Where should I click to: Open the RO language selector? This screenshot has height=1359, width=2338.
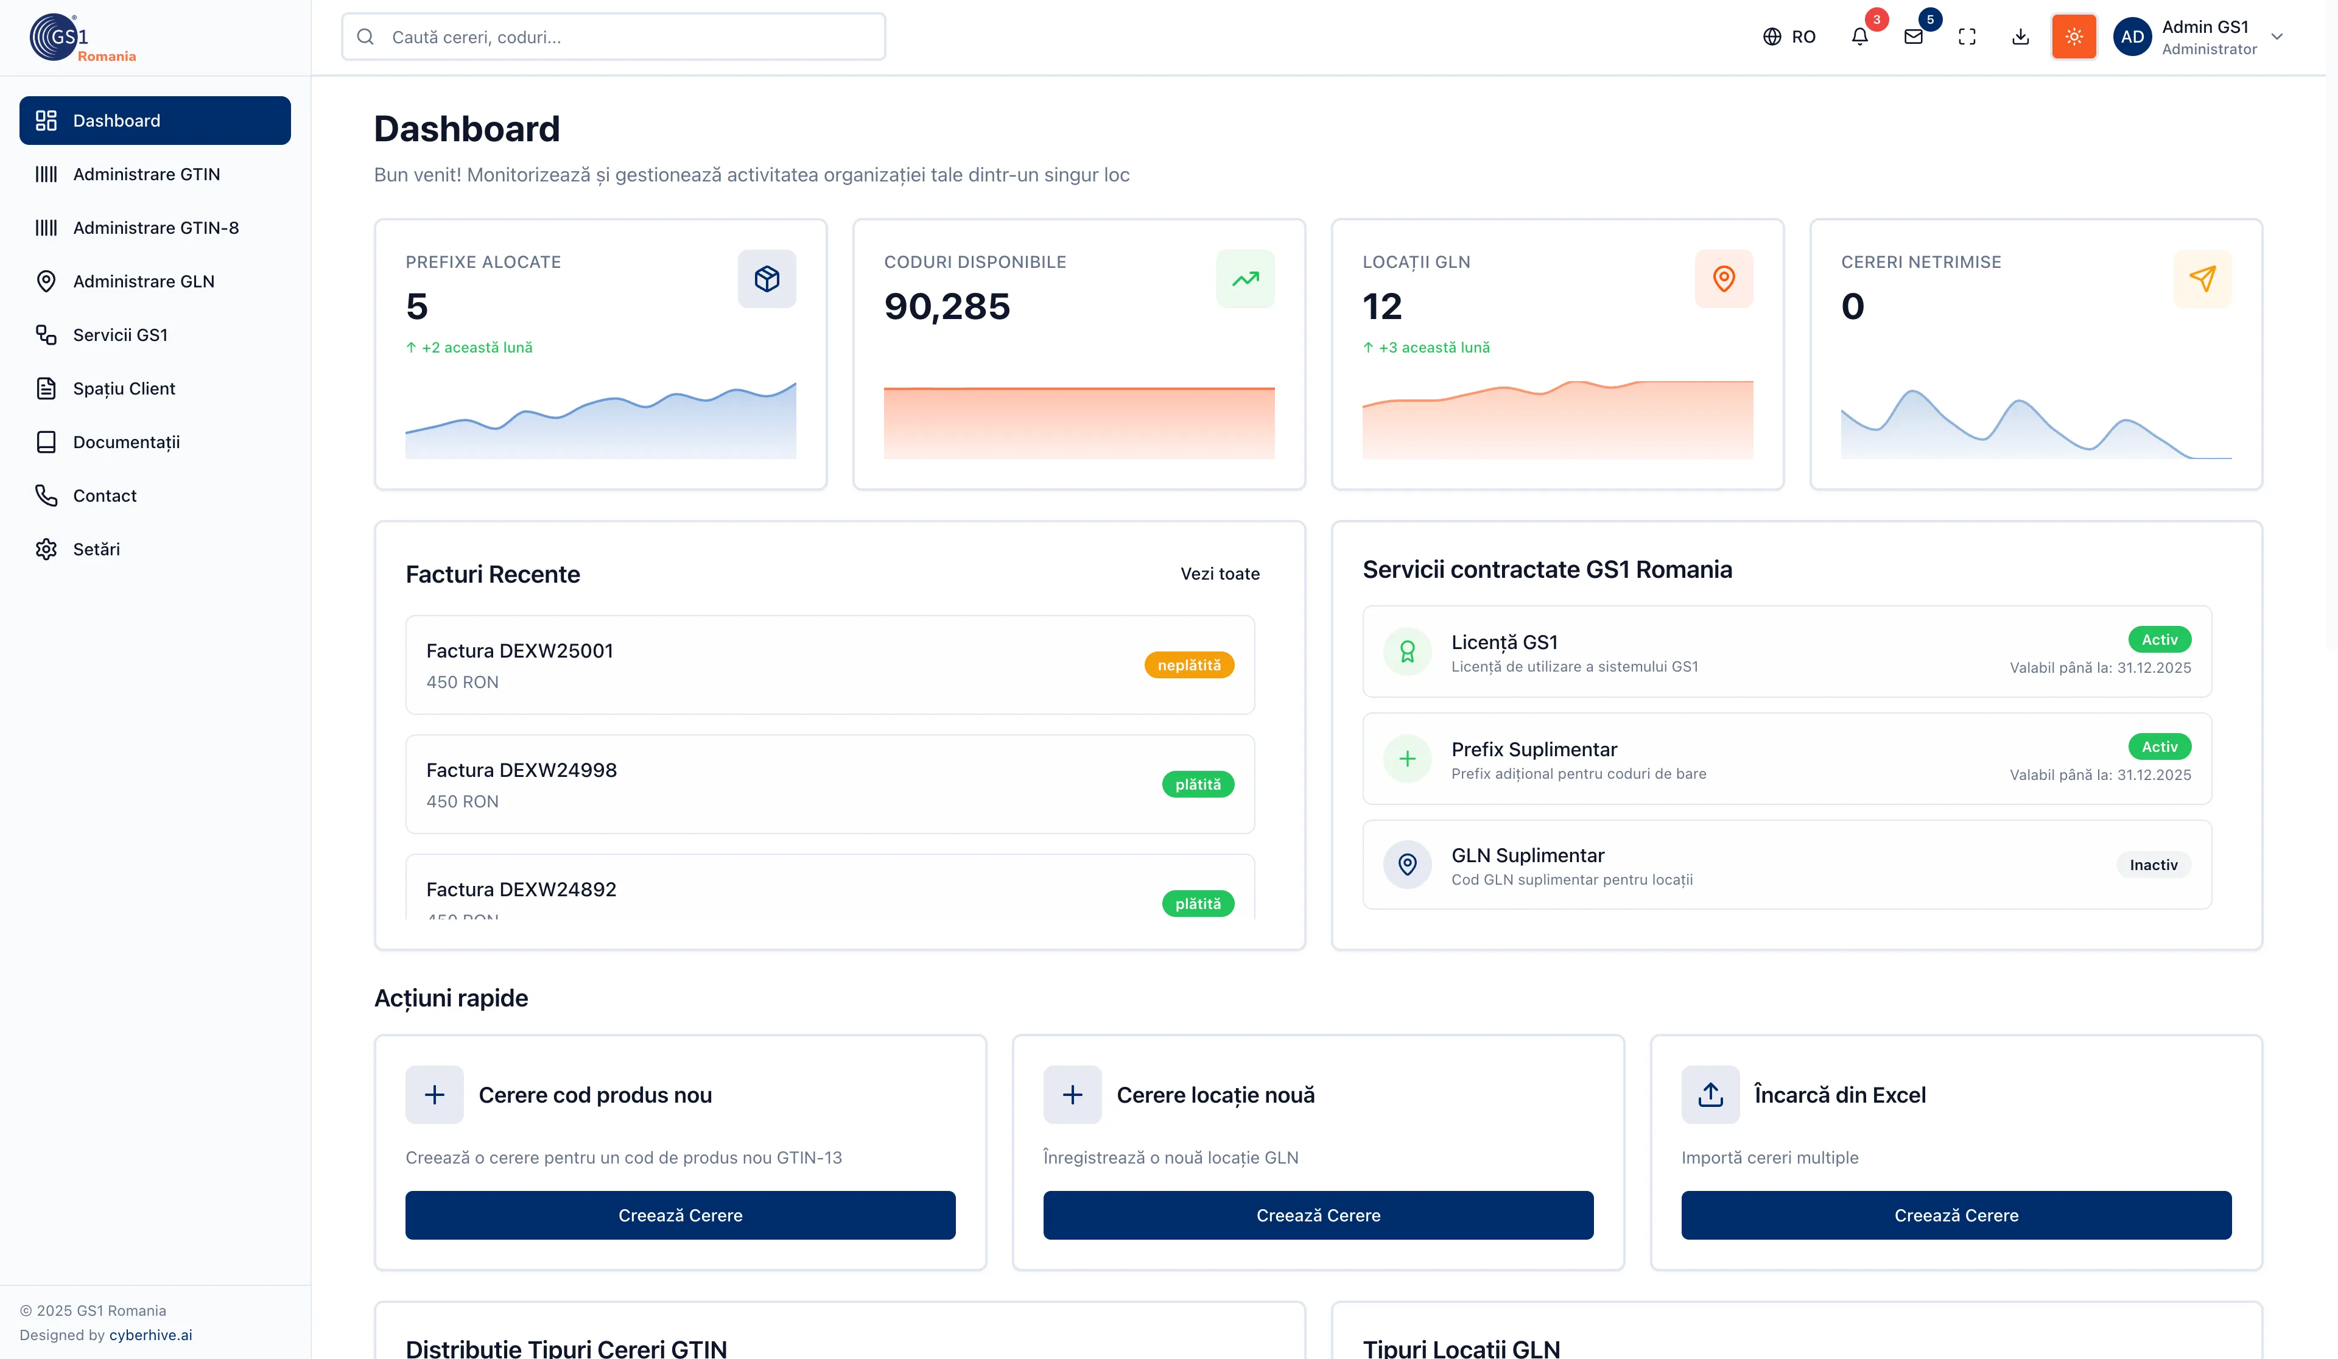pos(1803,37)
